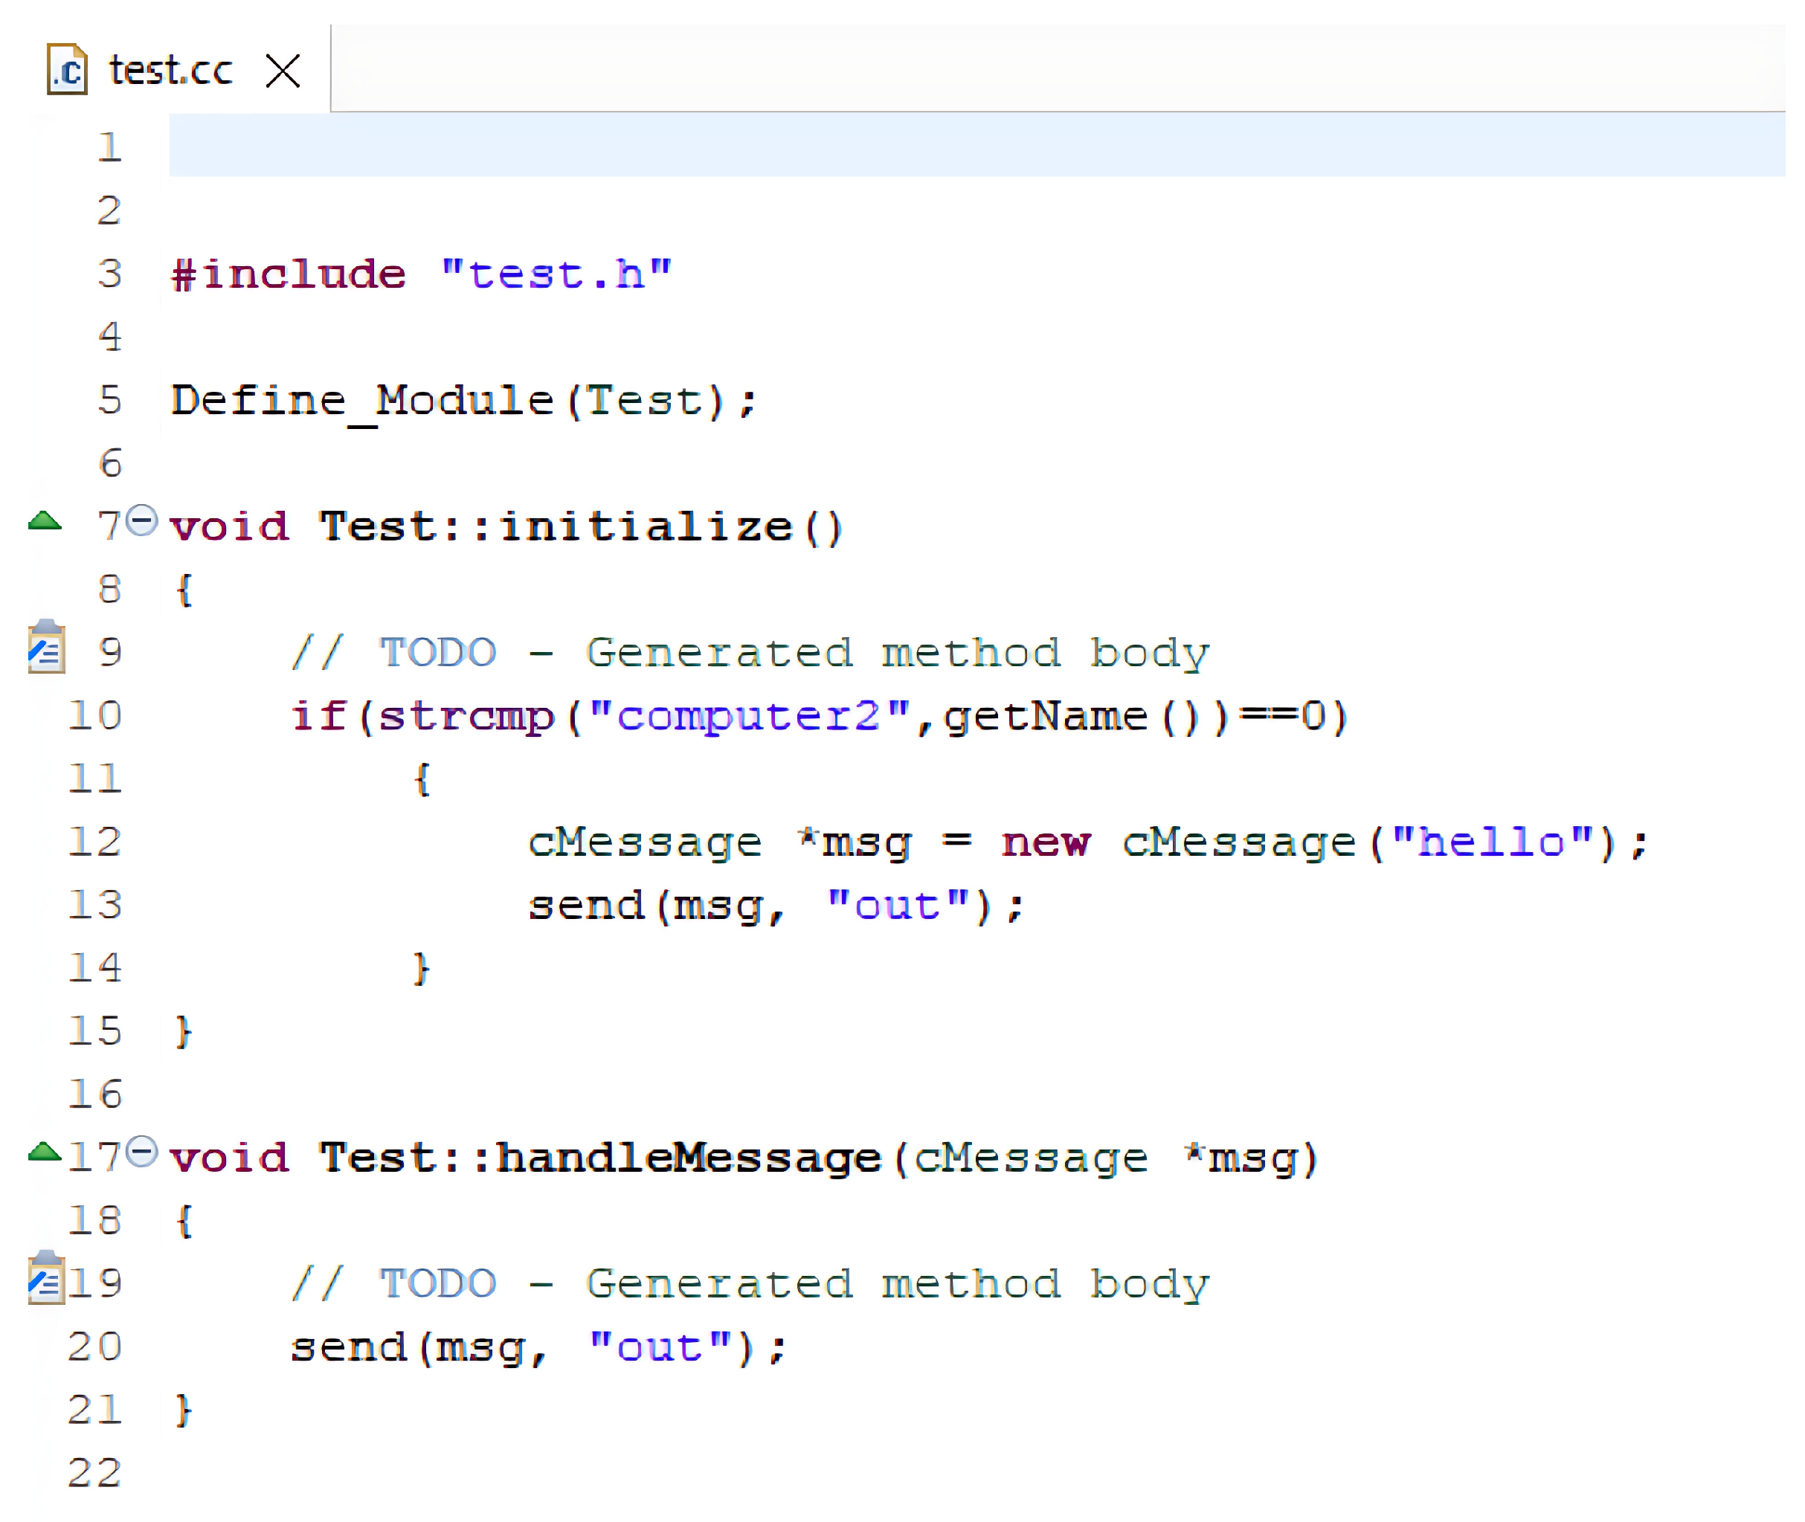
Task: Click the "hello" string literal
Action: tap(1493, 842)
